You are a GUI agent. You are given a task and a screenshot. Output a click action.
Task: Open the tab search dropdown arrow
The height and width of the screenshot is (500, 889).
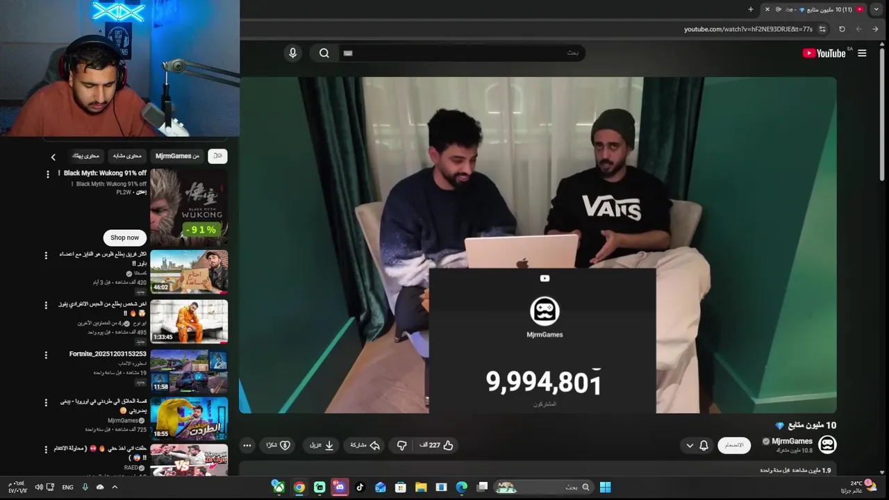[x=876, y=9]
